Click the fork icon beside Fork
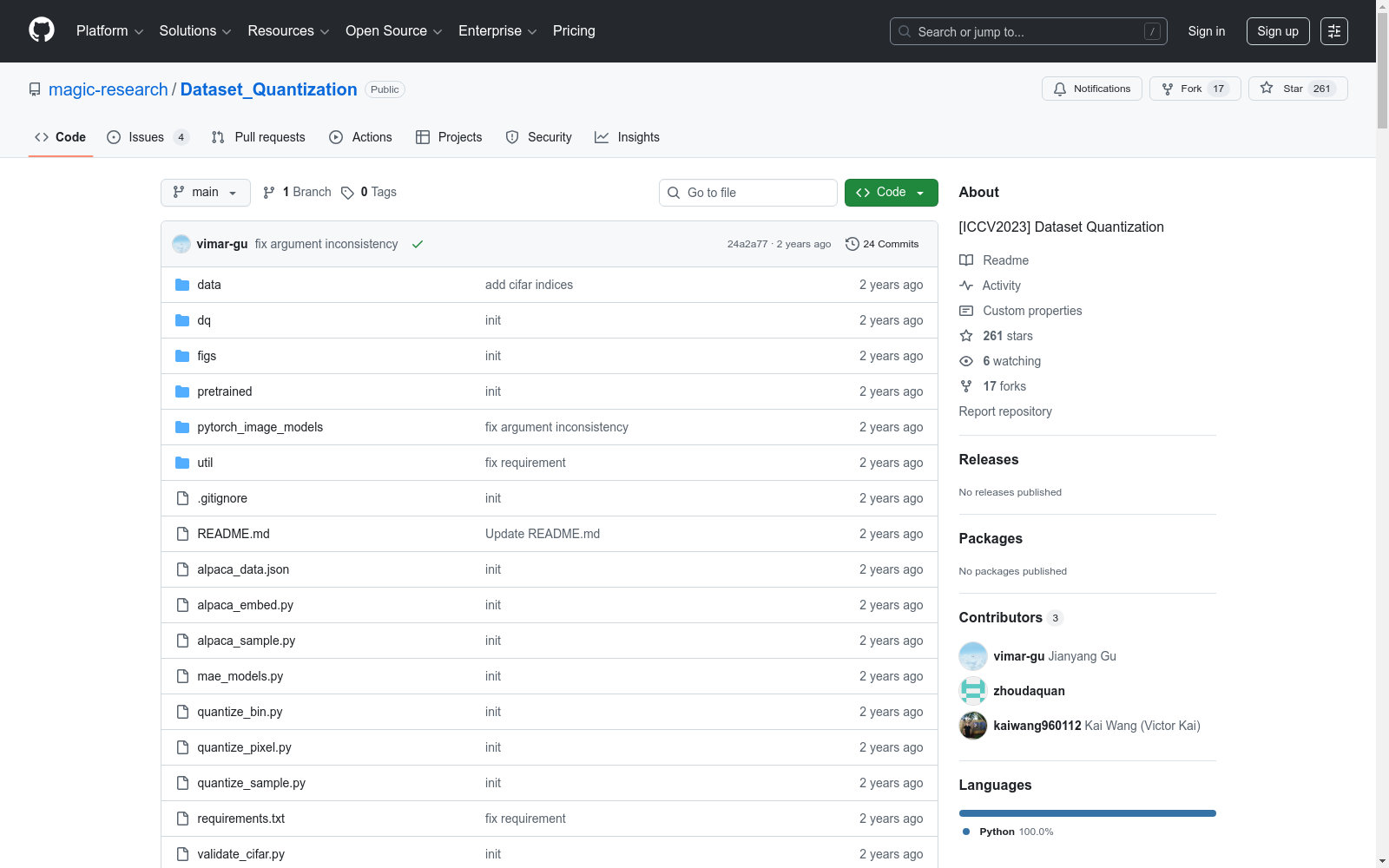Image resolution: width=1389 pixels, height=868 pixels. (x=1168, y=89)
